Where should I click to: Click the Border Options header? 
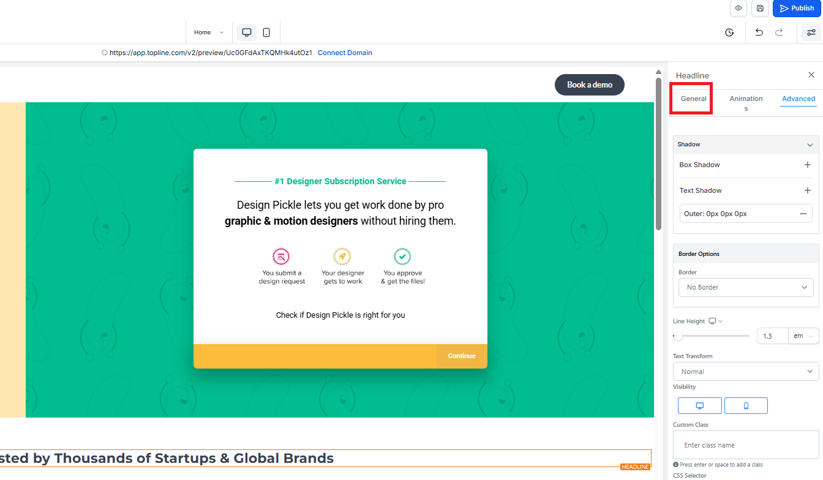746,253
